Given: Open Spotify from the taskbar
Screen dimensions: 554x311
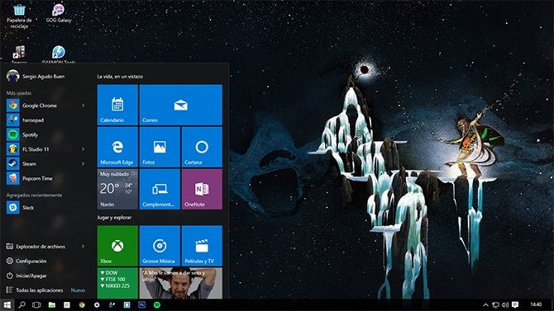Looking at the screenshot, I should click(x=157, y=305).
